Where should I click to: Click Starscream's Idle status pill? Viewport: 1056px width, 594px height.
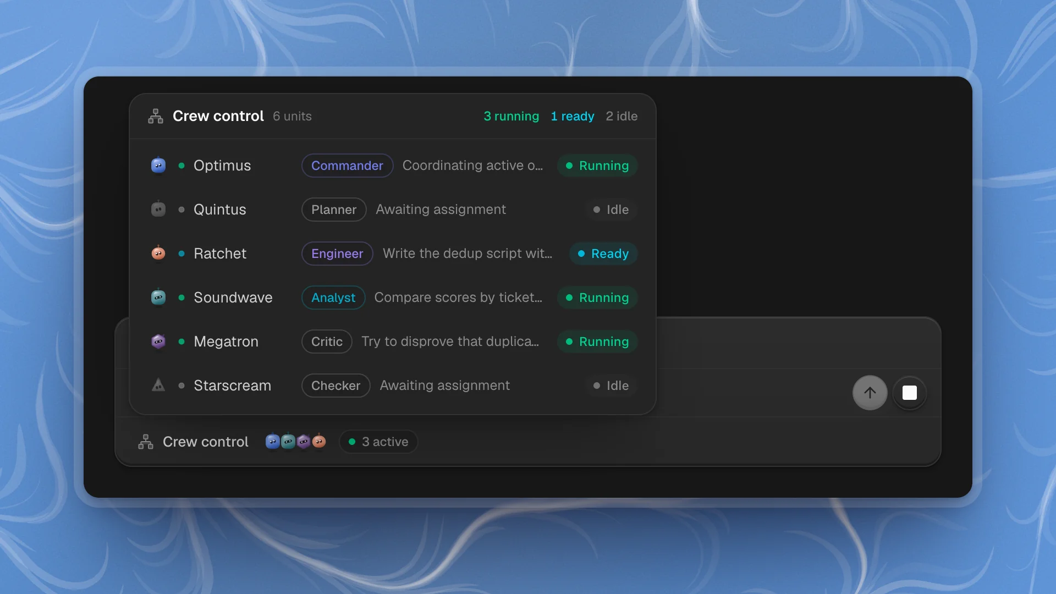coord(611,386)
